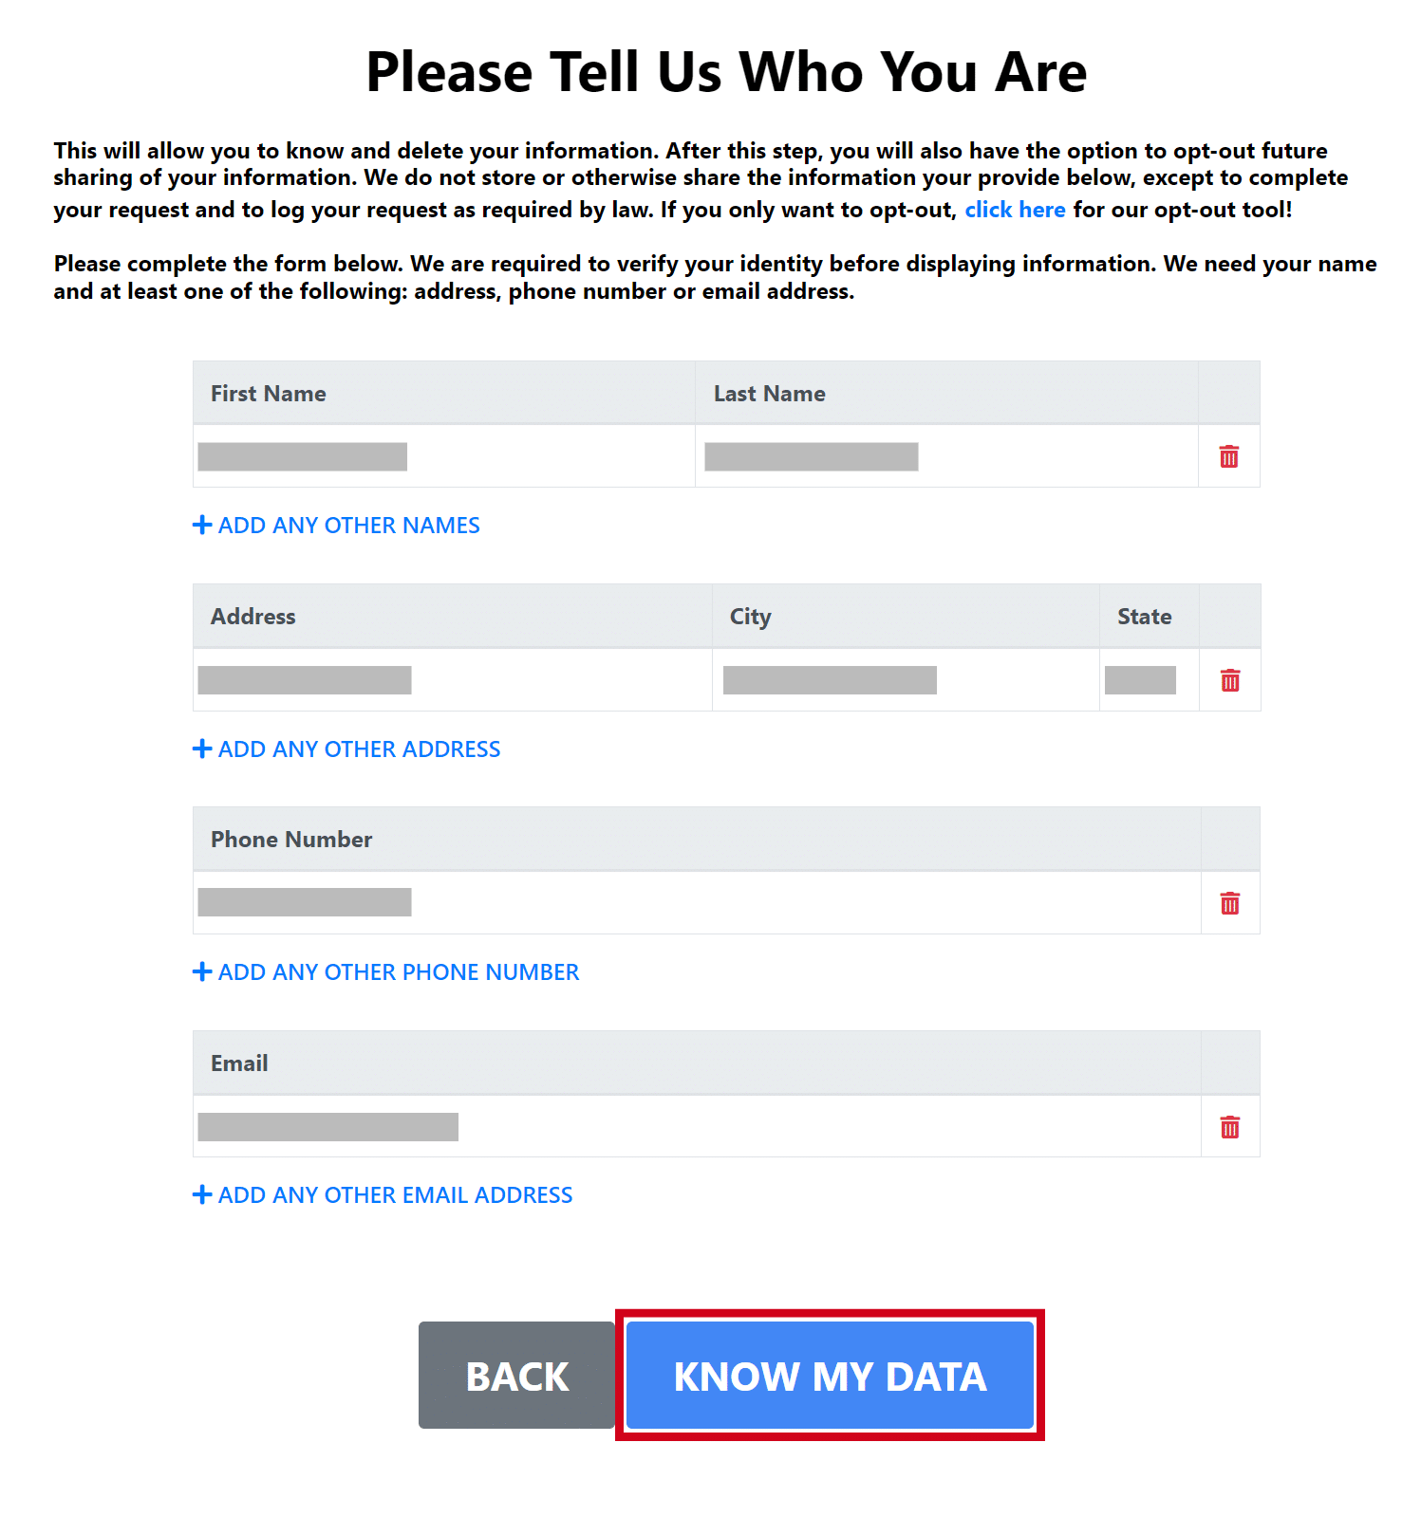Viewport: 1421px width, 1516px height.
Task: Click plus icon beside Add Any Other Names
Action: (x=202, y=525)
